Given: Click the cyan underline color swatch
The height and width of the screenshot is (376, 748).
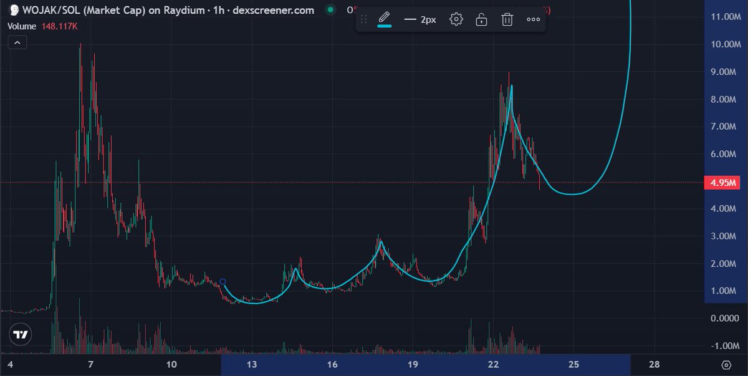Looking at the screenshot, I should [385, 26].
